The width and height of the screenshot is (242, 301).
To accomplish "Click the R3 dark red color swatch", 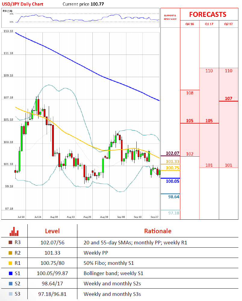I will click(11, 243).
